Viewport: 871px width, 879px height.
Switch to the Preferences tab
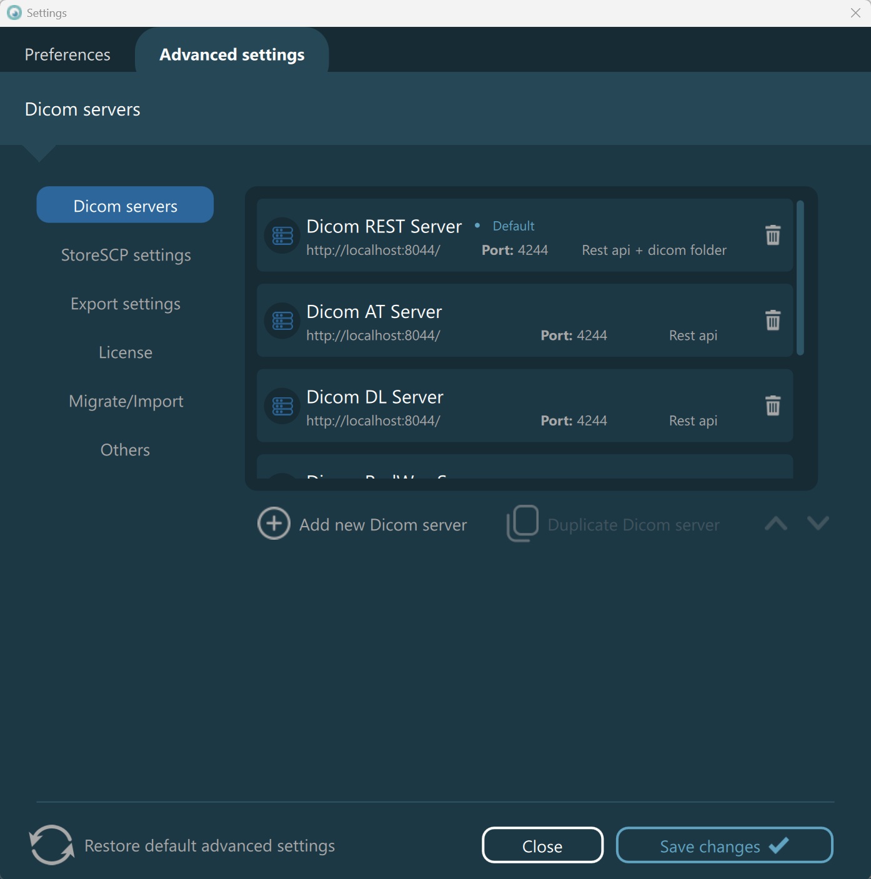tap(67, 55)
